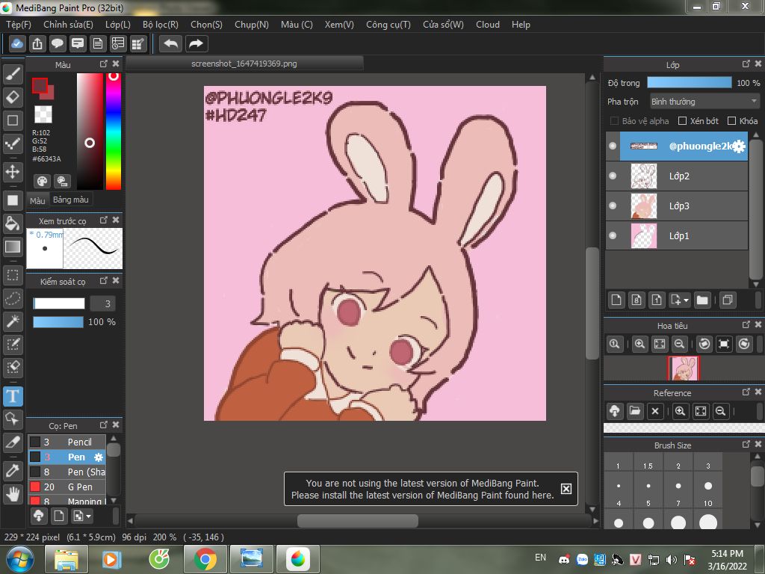765x574 pixels.
Task: Clear the reference image with X icon
Action: pos(655,411)
